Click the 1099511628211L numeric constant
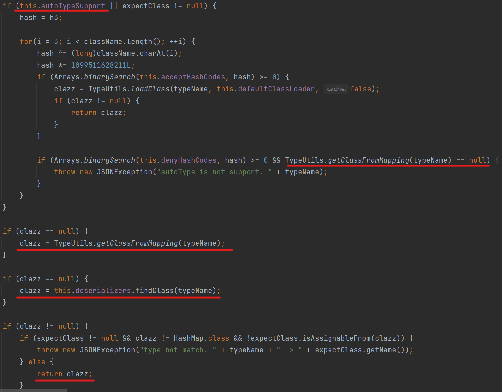This screenshot has height=392, width=502. pos(101,65)
